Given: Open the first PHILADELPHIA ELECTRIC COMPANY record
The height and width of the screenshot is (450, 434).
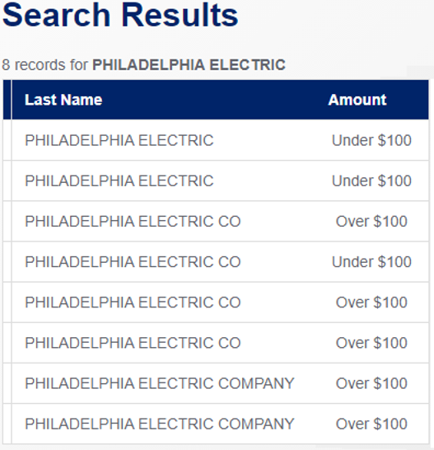Looking at the screenshot, I should pos(160,383).
